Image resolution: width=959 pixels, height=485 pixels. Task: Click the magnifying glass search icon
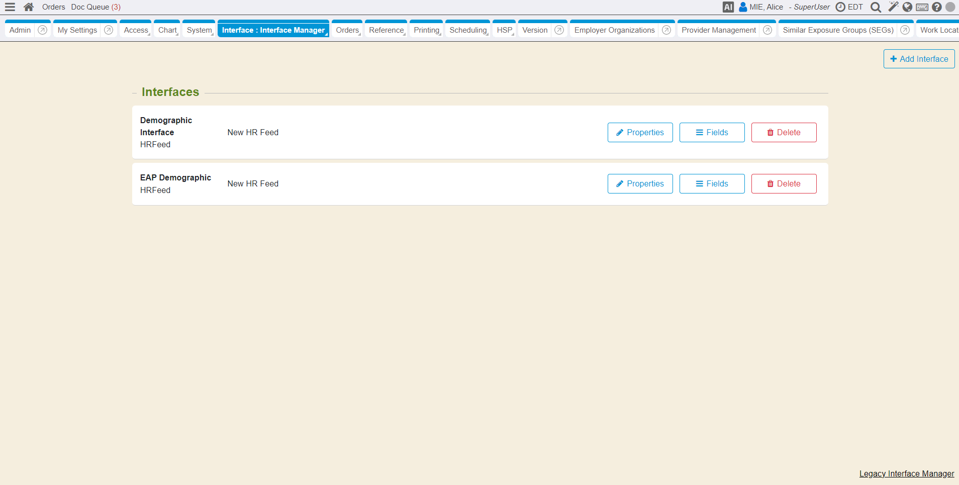(876, 7)
